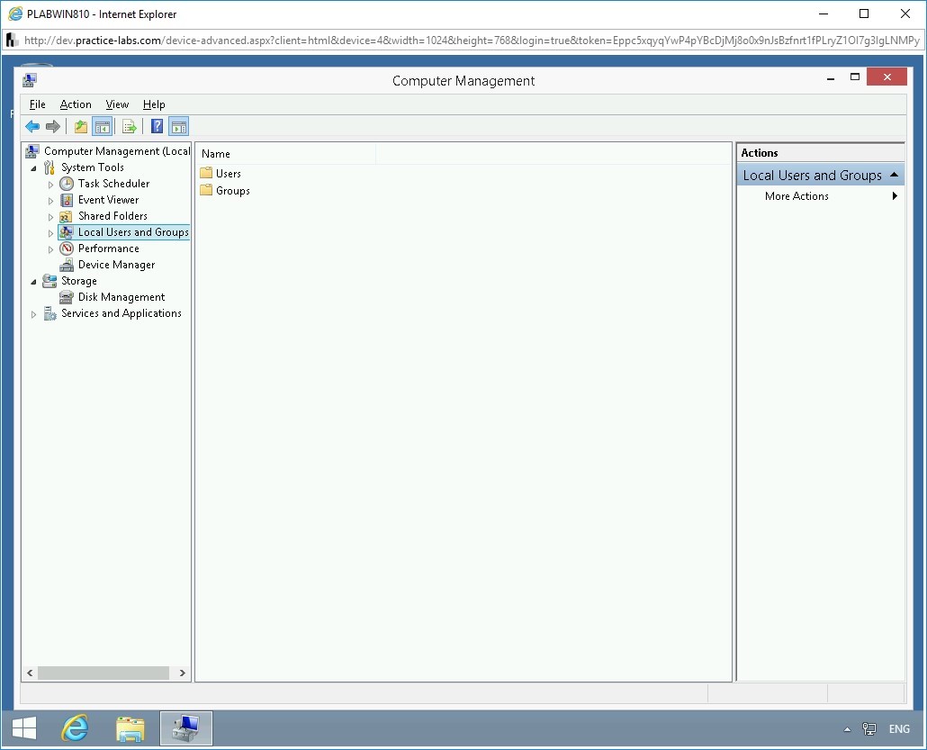Collapse the System Tools branch
This screenshot has width=927, height=750.
click(x=34, y=167)
